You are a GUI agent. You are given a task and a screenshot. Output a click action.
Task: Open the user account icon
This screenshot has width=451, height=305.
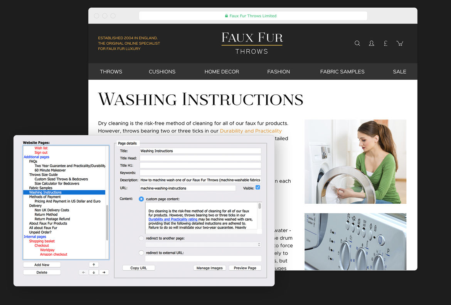[372, 44]
